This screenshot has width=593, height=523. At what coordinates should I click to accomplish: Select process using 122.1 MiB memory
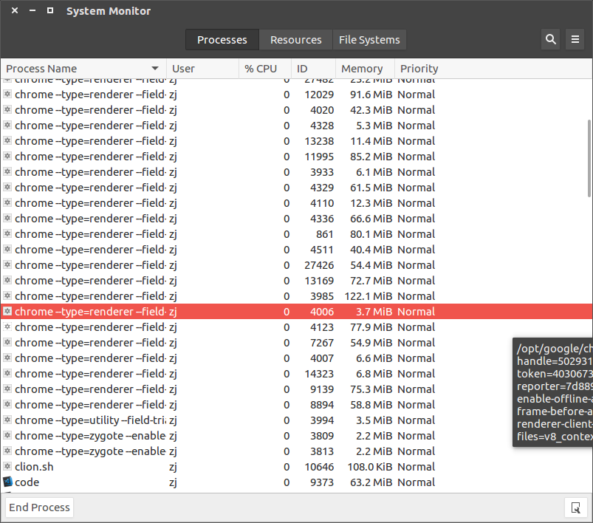tap(297, 296)
